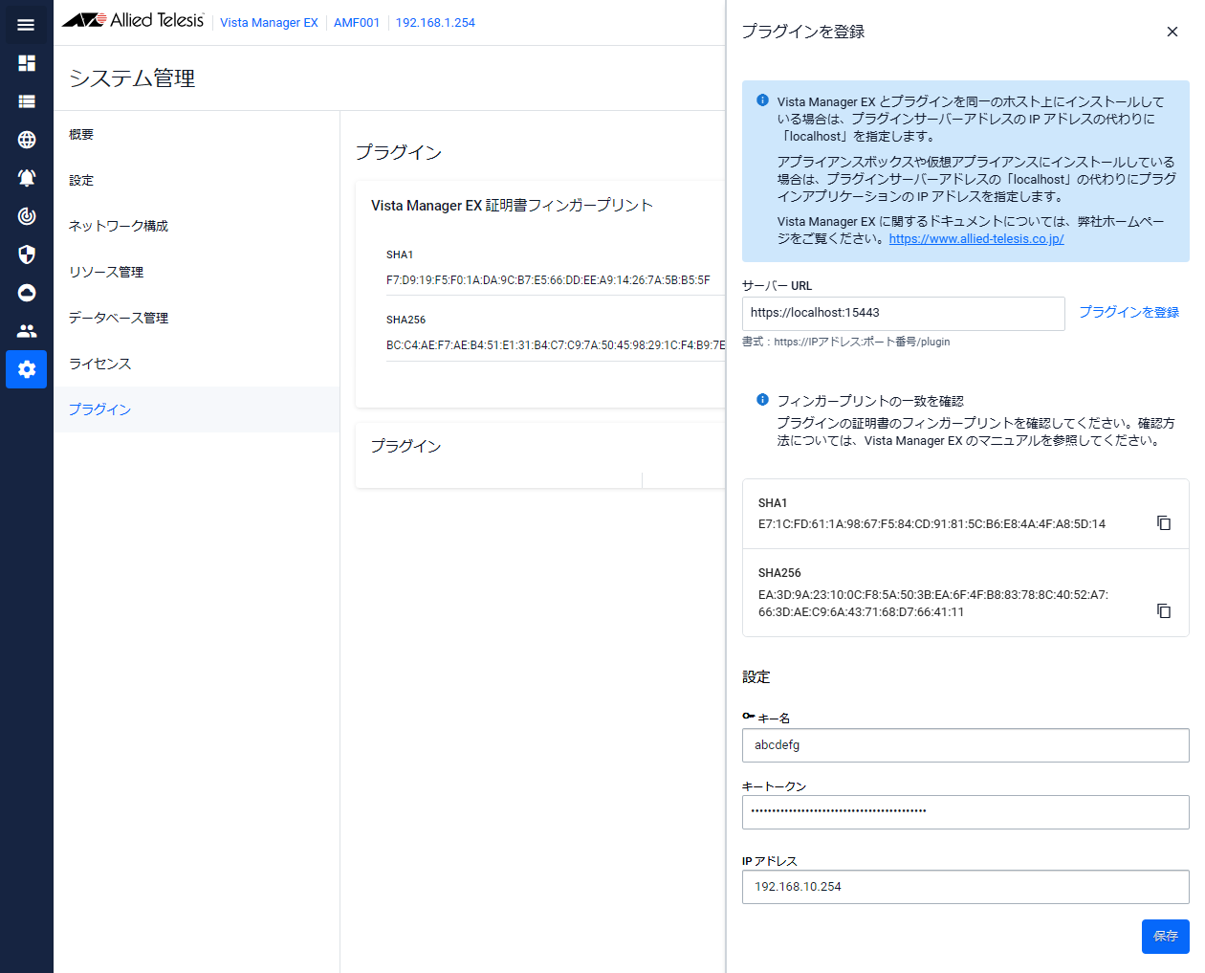The height and width of the screenshot is (973, 1205).
Task: Focus the キートークン password field
Action: click(966, 812)
